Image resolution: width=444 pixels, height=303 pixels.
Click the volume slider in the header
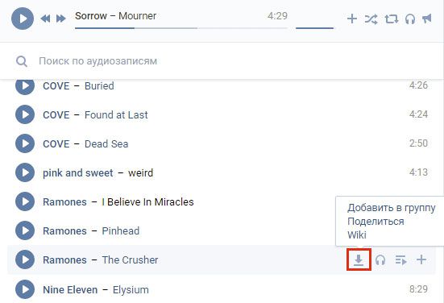(314, 28)
